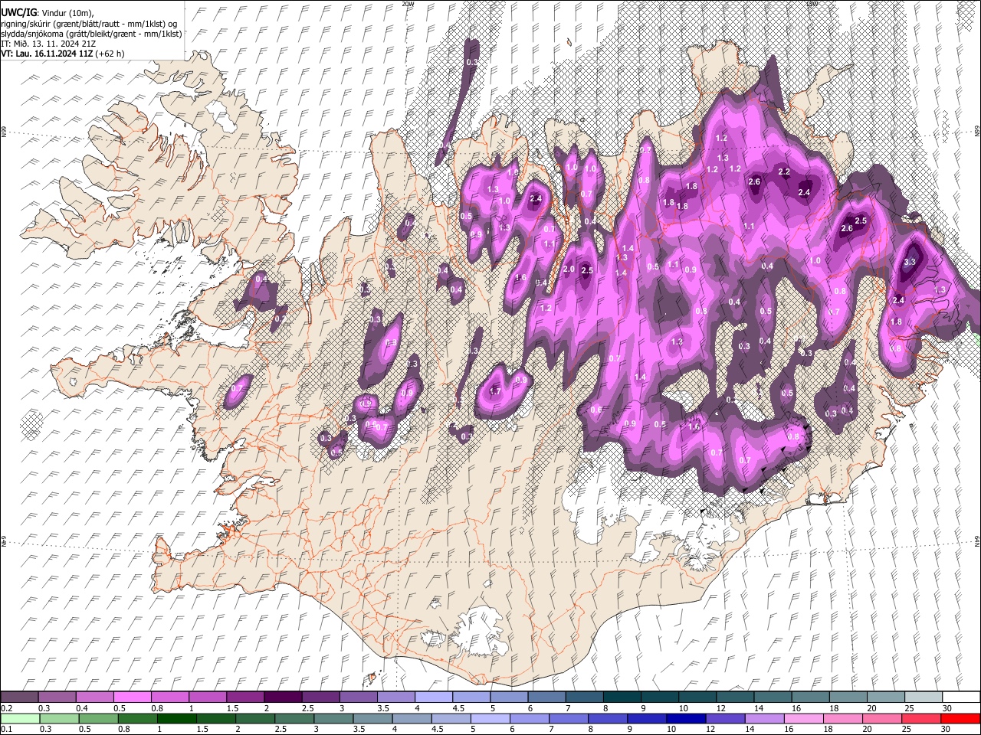Click the 2.0 precipitation value on the map

point(569,269)
